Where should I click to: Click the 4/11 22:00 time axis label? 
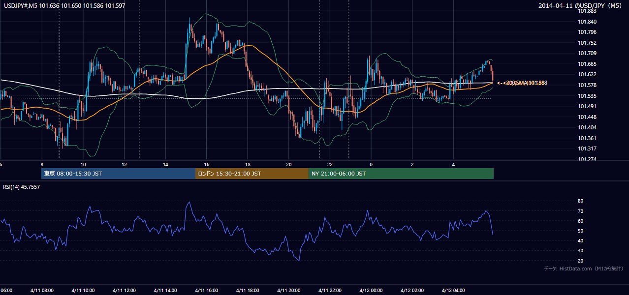(x=330, y=291)
